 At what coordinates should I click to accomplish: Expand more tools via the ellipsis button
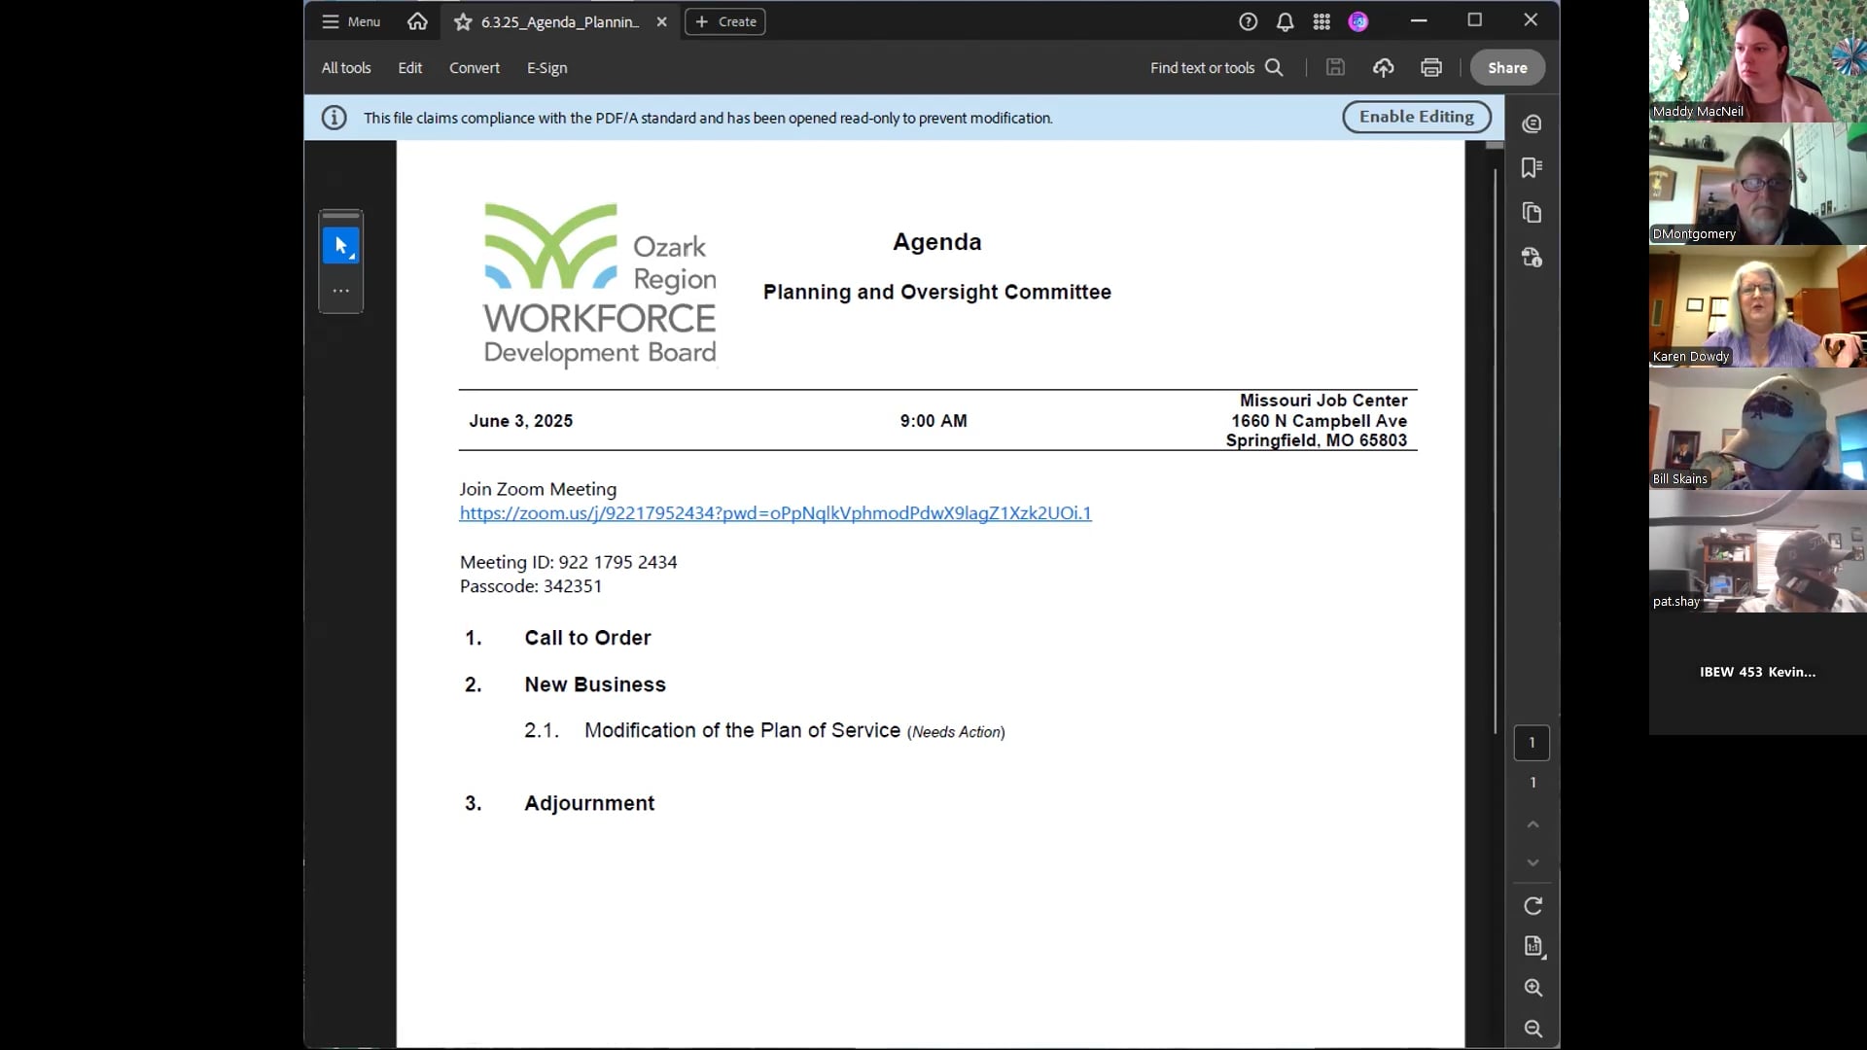coord(340,290)
